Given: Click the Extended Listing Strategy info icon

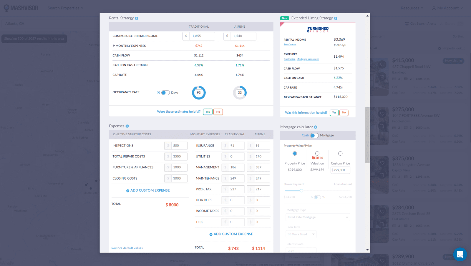Looking at the screenshot, I should pos(336,18).
